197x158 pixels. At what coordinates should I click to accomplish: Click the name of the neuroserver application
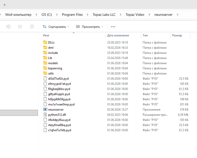[56, 109]
